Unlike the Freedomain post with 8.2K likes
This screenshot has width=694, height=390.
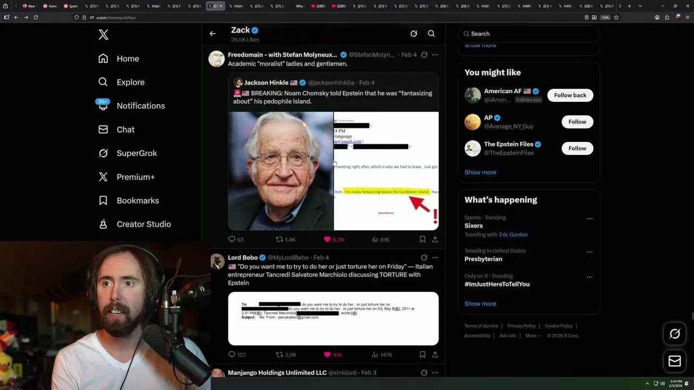[x=334, y=239]
